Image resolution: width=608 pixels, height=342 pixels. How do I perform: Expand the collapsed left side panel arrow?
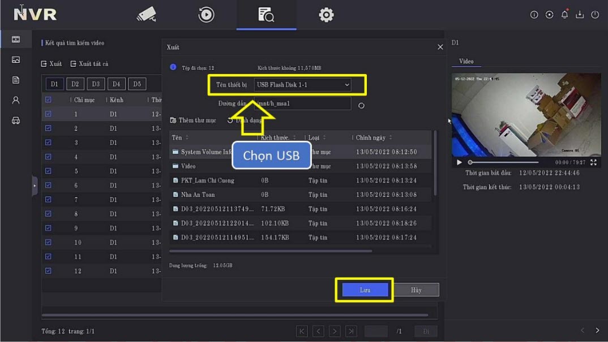35,185
